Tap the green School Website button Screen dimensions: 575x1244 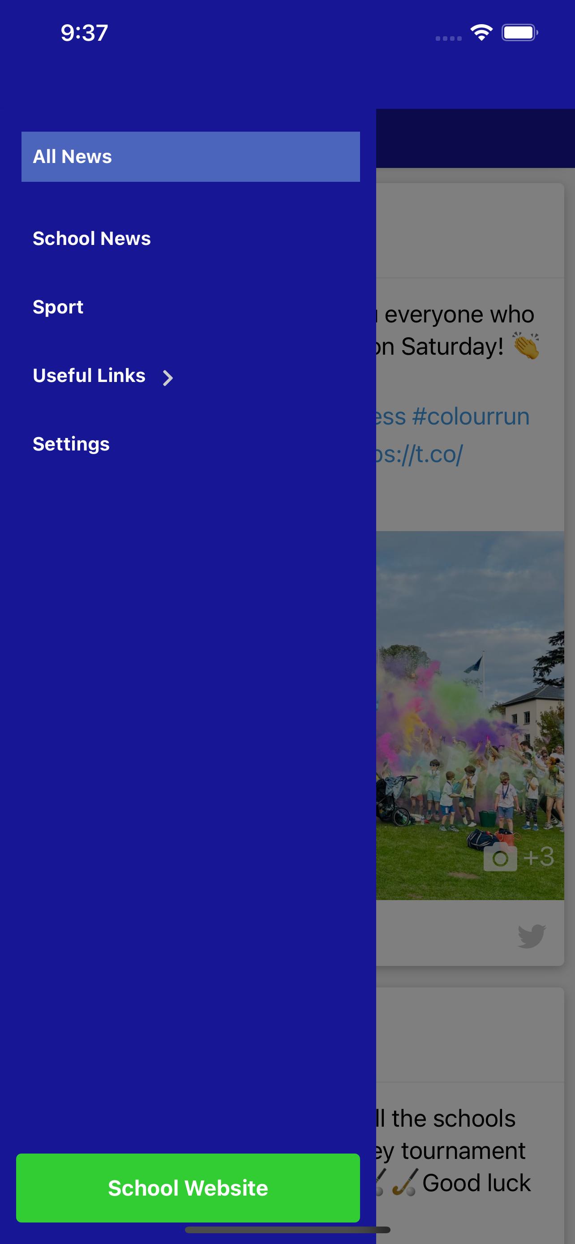(188, 1188)
